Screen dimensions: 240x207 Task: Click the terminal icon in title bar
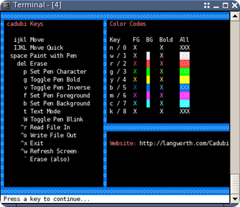(6, 5)
